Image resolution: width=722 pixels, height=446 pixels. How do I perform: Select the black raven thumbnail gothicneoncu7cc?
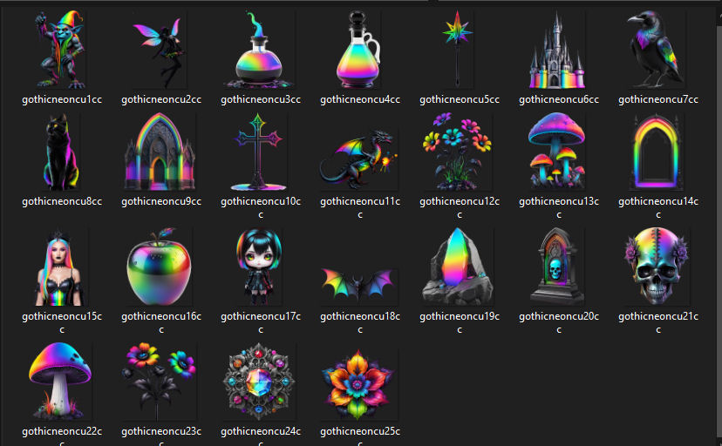(x=657, y=50)
